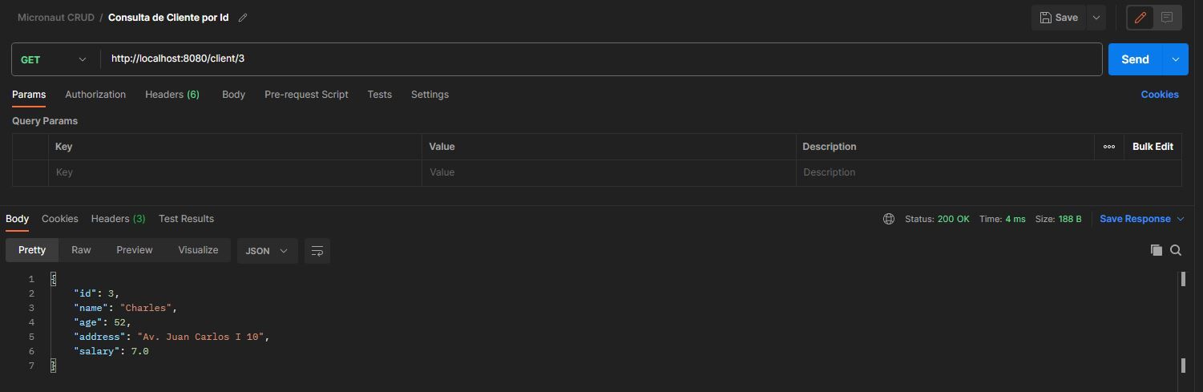Copy response body with the copy icon
The height and width of the screenshot is (392, 1203).
(x=1156, y=250)
